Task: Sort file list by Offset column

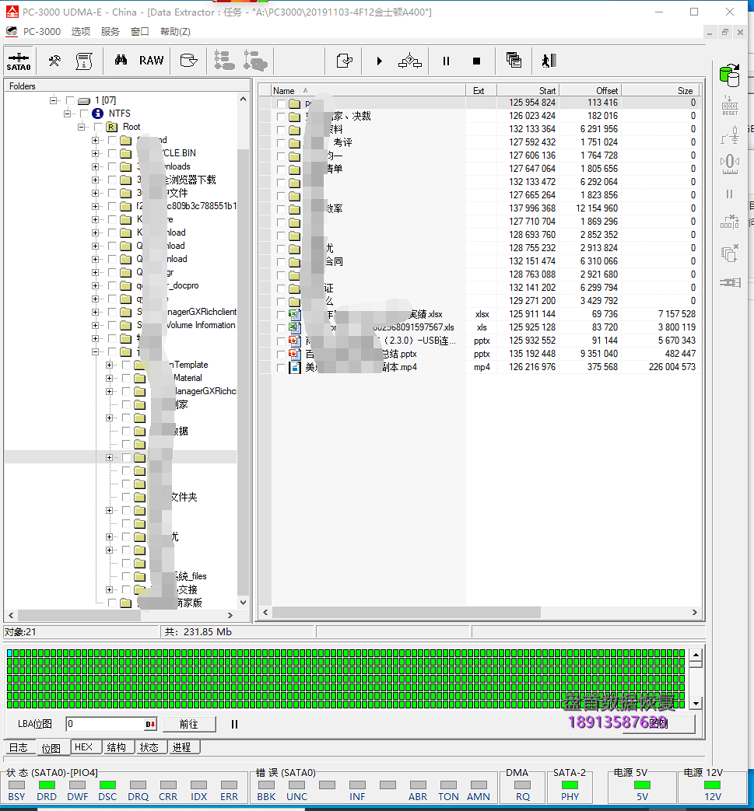Action: 590,90
